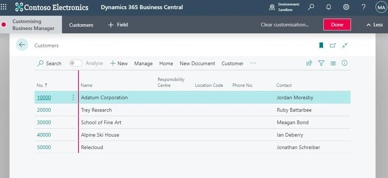388x178 pixels.
Task: Open the search magnifier in top bar
Action: pos(311,7)
